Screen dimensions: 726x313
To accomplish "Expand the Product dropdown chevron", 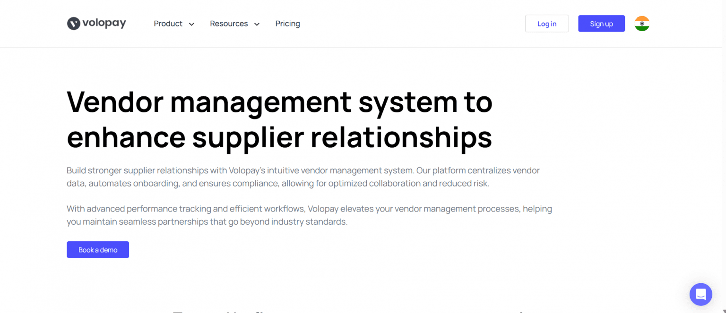I will point(191,24).
